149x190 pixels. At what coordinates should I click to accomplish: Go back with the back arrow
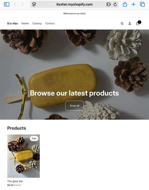click(15, 4)
